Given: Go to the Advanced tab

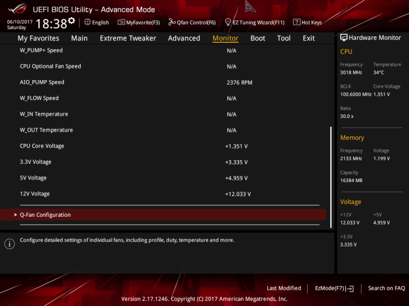Looking at the screenshot, I should coord(184,38).
